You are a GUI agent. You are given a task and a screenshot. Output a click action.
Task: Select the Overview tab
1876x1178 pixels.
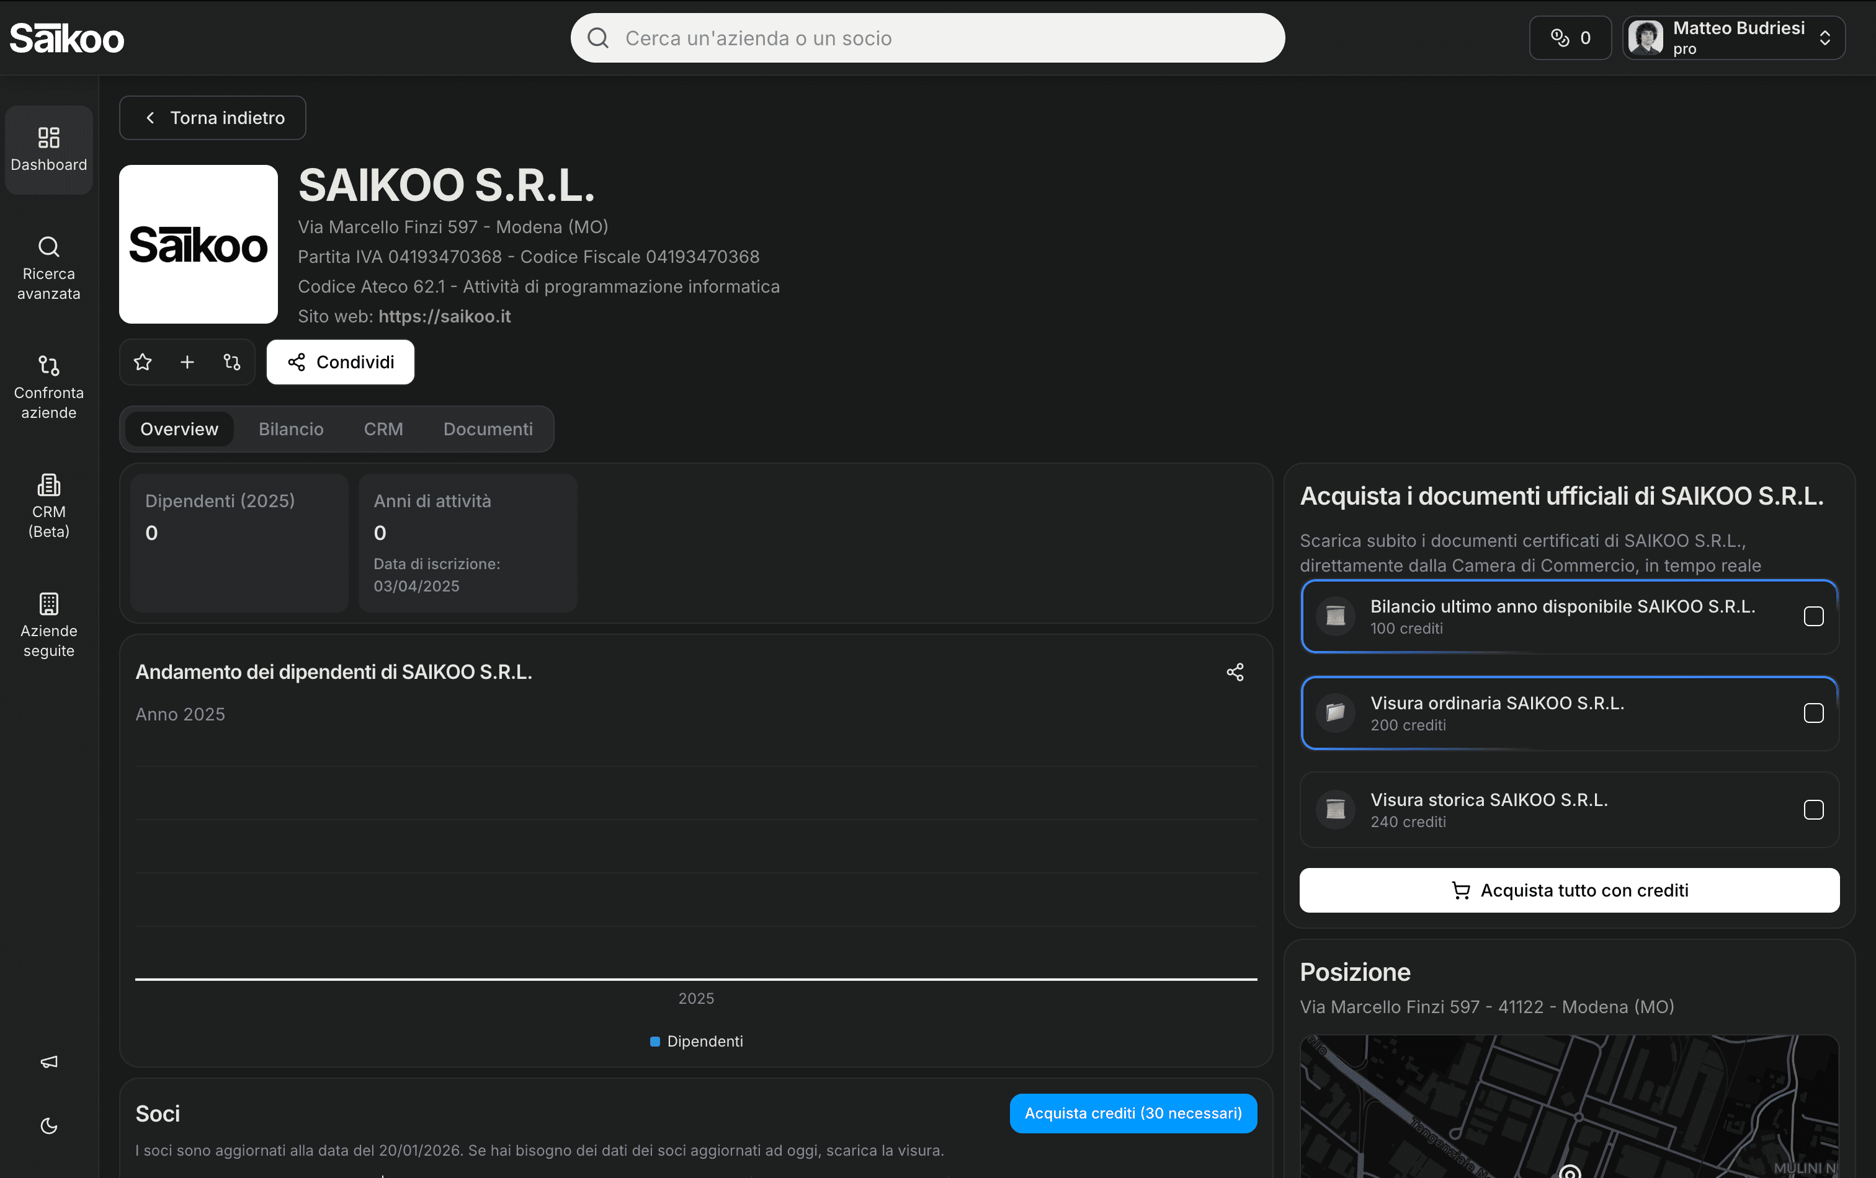(179, 429)
